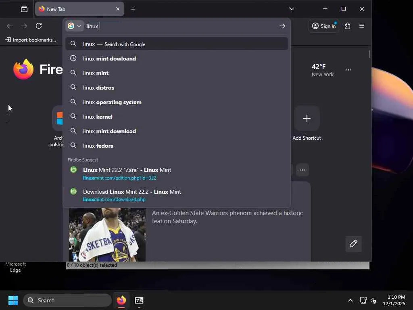Open the ex-Golden State Warriors article text
Image resolution: width=413 pixels, height=310 pixels.
(x=227, y=217)
